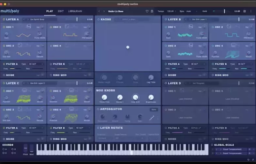Toggle Layer B Ring Mod power button
256x164 pixels.
(213, 75)
